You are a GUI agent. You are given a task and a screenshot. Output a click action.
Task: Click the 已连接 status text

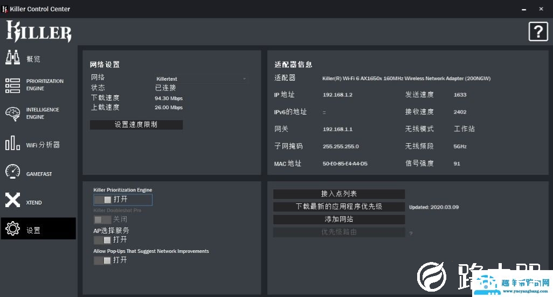pyautogui.click(x=165, y=88)
